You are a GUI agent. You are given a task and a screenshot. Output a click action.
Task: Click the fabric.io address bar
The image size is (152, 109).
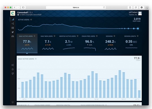tap(76, 7)
